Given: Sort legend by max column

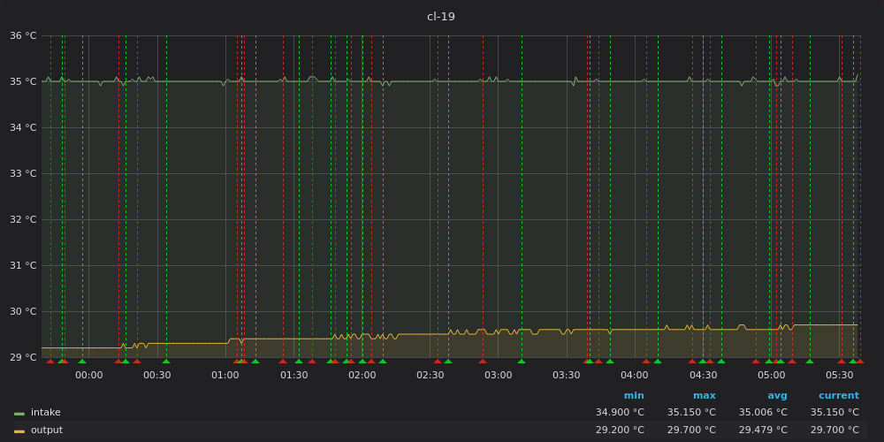Looking at the screenshot, I should click(x=705, y=396).
